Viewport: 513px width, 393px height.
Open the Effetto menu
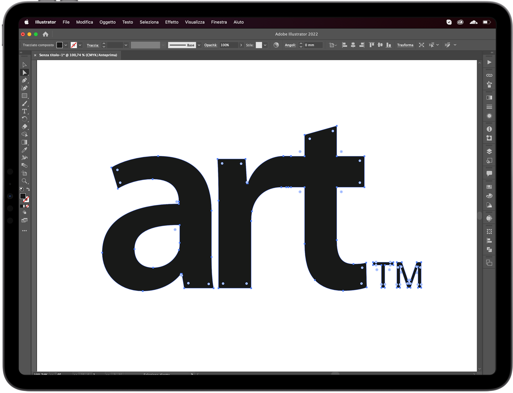[x=172, y=22]
